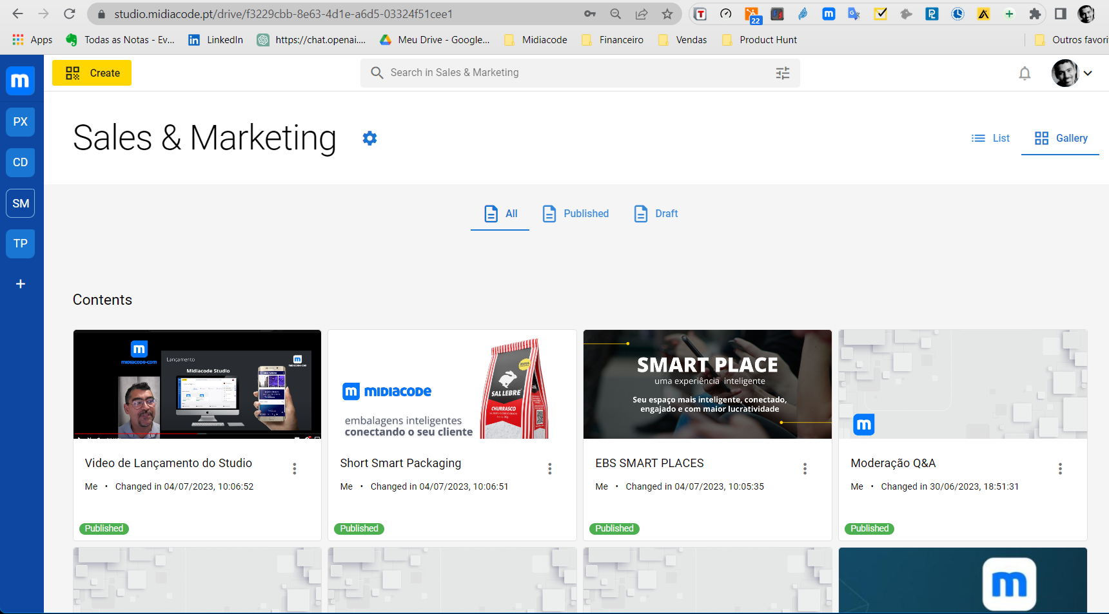Viewport: 1109px width, 614px height.
Task: Filter by Draft tab
Action: click(x=656, y=214)
